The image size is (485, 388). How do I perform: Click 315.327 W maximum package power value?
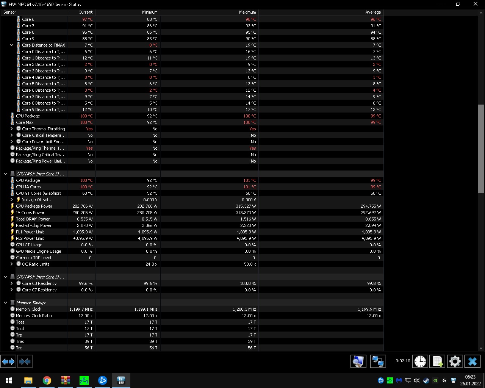tap(246, 206)
